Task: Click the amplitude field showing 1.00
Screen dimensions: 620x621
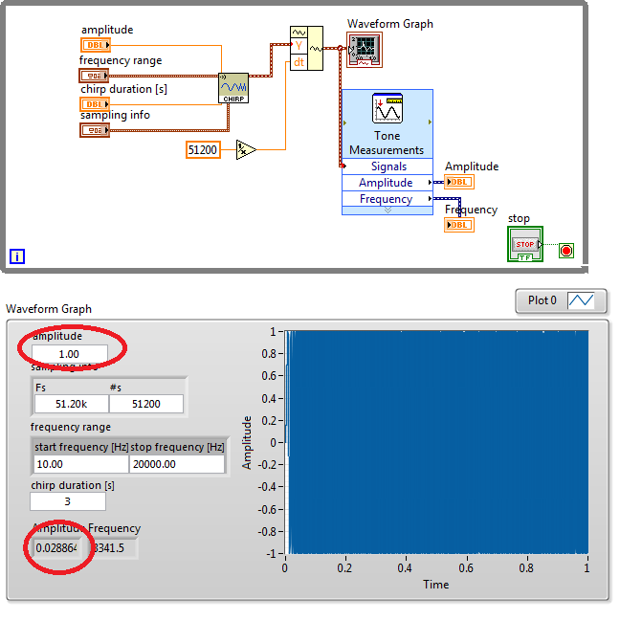Action: (x=69, y=354)
